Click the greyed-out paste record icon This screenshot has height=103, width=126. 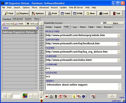(x=70, y=96)
